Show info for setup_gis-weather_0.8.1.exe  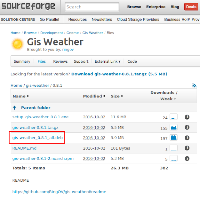[187, 117]
